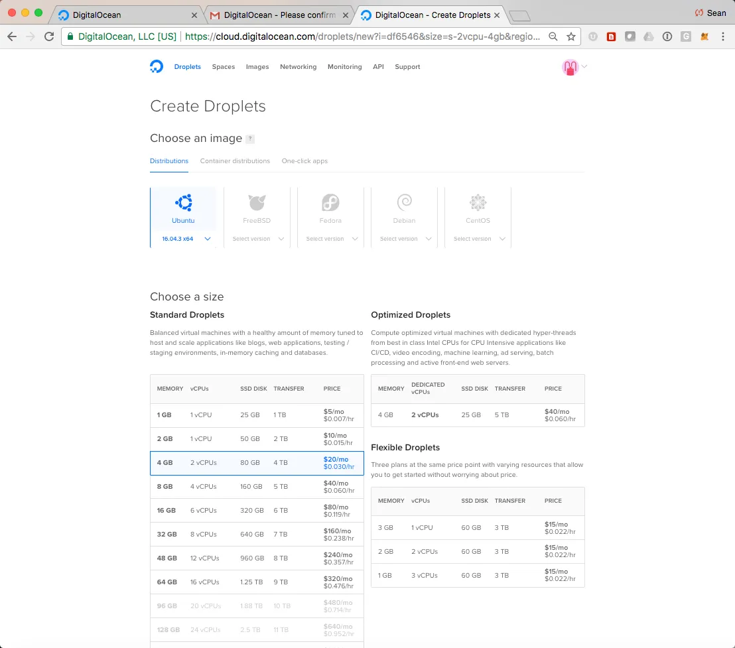The height and width of the screenshot is (648, 735).
Task: Select the 8 GB $40/mo standard droplet
Action: click(x=257, y=487)
